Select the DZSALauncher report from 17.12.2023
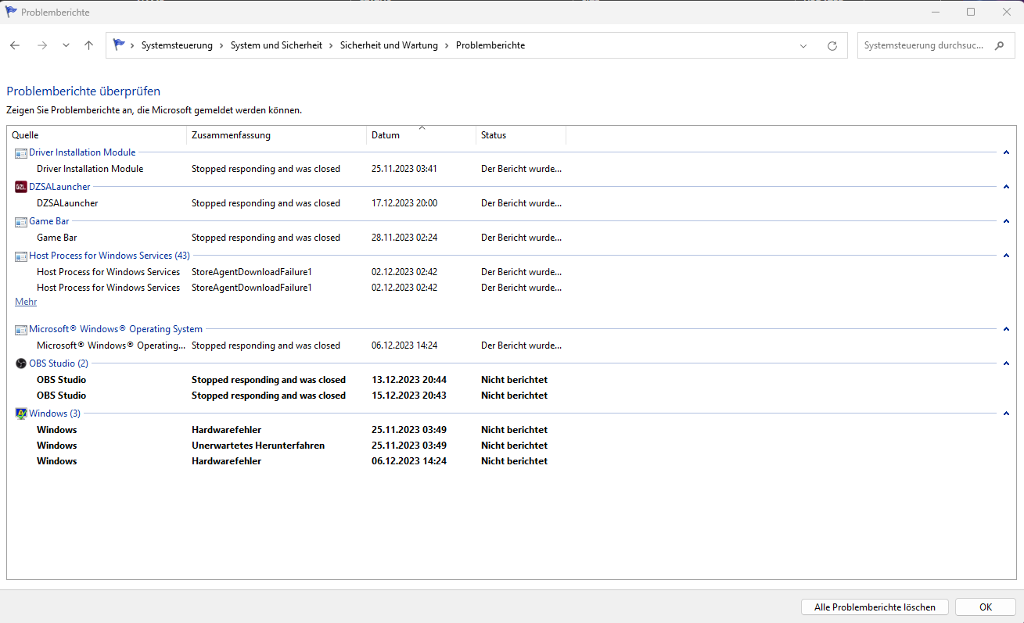The width and height of the screenshot is (1024, 623). coord(300,203)
